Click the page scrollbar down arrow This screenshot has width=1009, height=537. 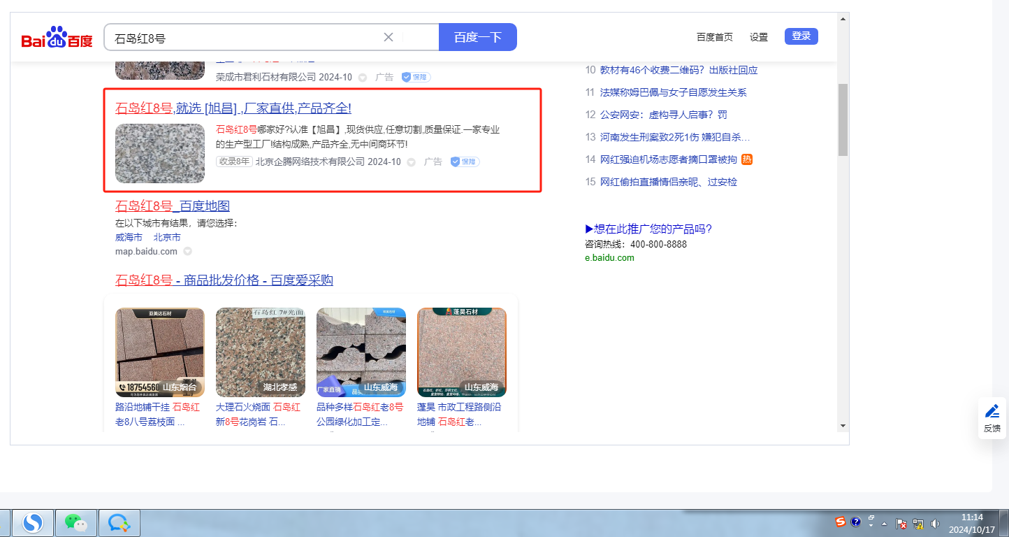(843, 425)
